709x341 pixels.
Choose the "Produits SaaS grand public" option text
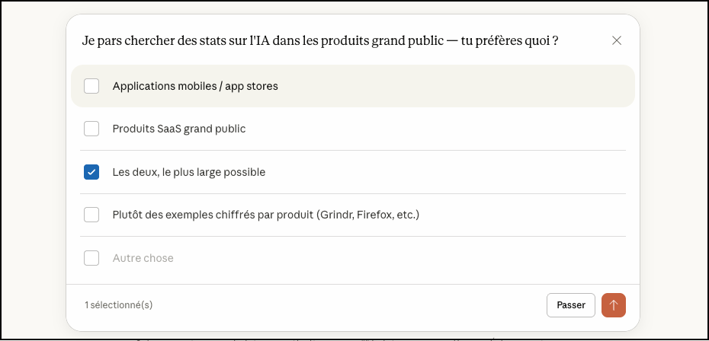click(179, 129)
